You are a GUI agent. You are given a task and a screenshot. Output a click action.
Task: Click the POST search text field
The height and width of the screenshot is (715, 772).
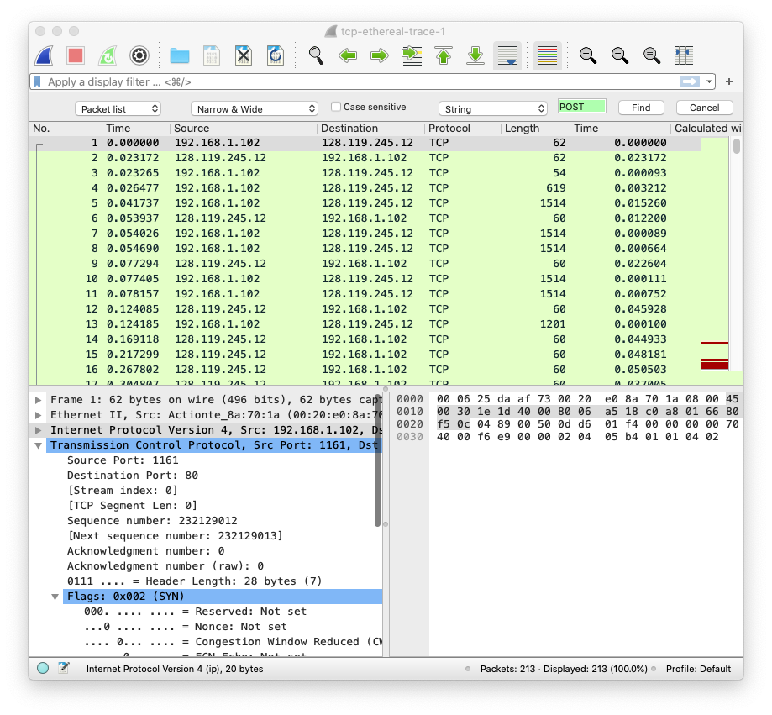pyautogui.click(x=582, y=107)
